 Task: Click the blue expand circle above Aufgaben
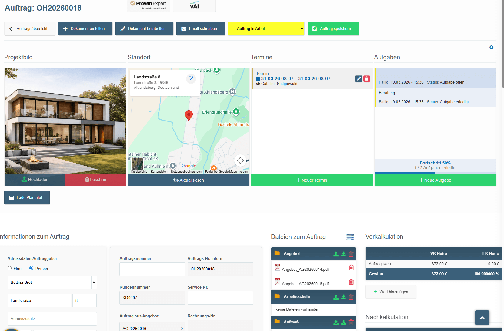click(x=491, y=47)
